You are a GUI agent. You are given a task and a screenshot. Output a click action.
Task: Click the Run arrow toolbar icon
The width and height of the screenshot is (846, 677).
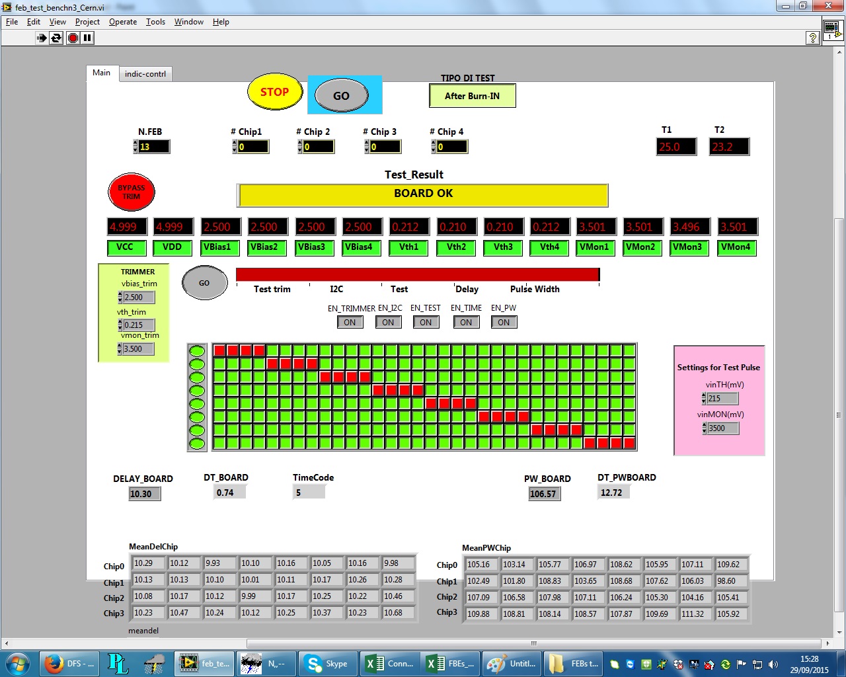(x=42, y=38)
